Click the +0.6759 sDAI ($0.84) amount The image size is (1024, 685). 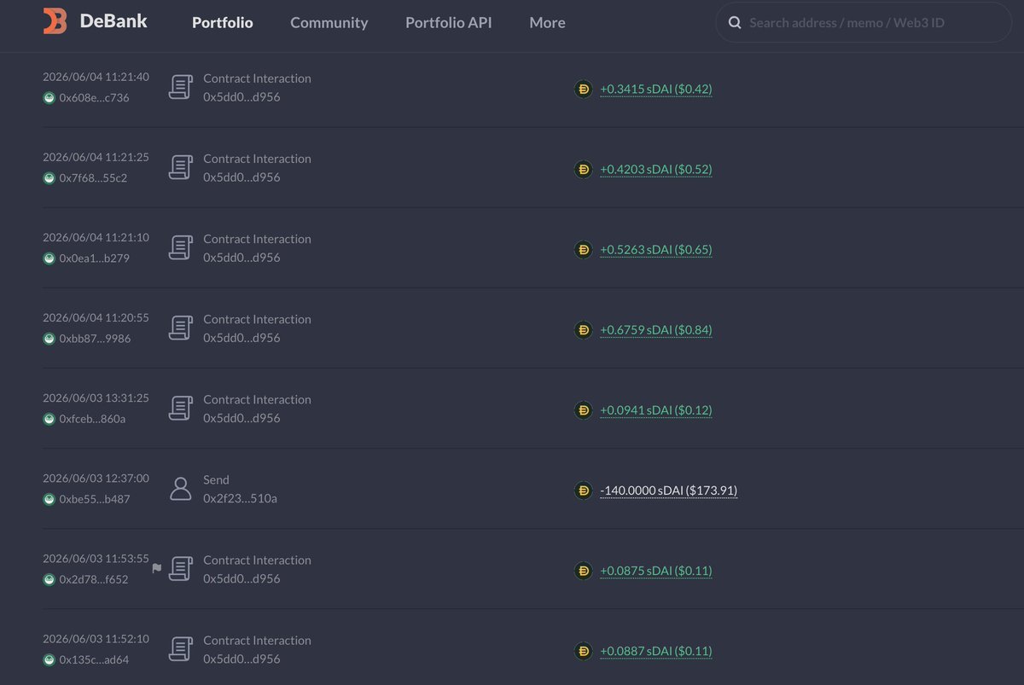pos(655,329)
